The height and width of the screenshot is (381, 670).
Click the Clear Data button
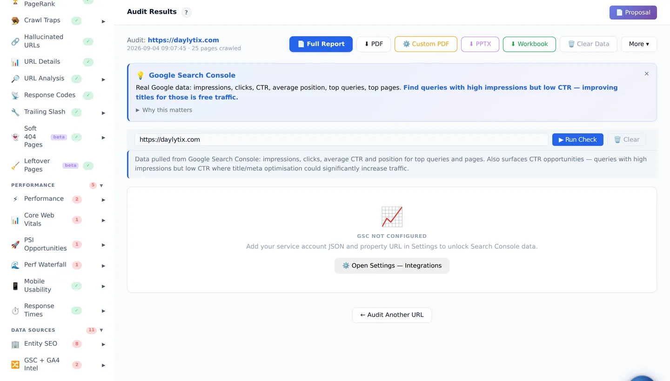[589, 44]
